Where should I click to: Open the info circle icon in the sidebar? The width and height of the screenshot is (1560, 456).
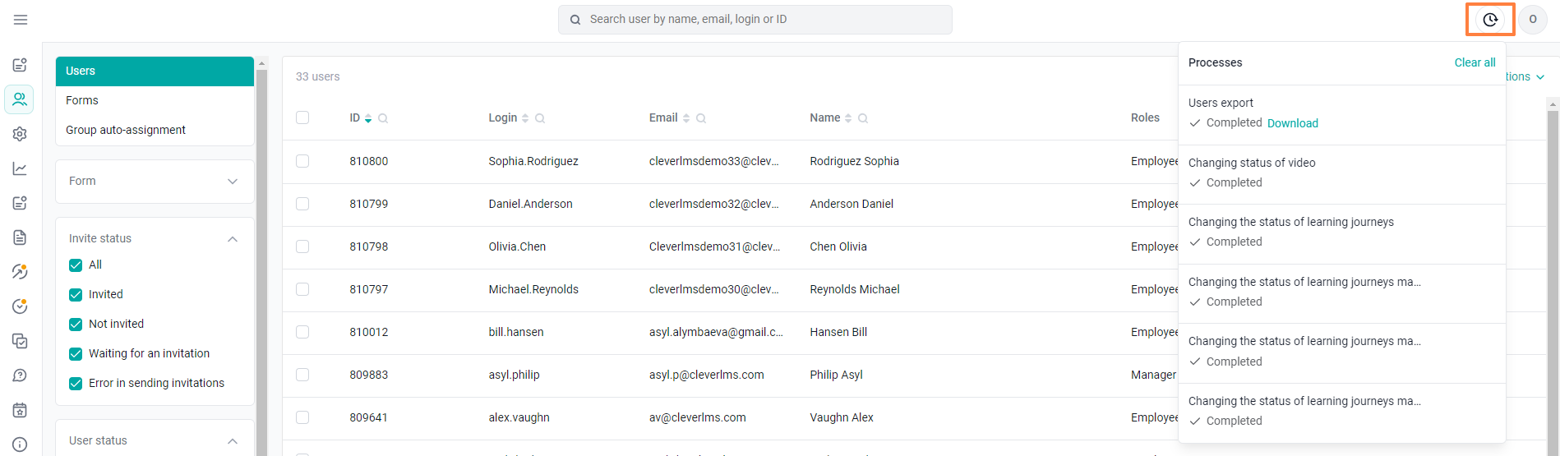pyautogui.click(x=20, y=444)
